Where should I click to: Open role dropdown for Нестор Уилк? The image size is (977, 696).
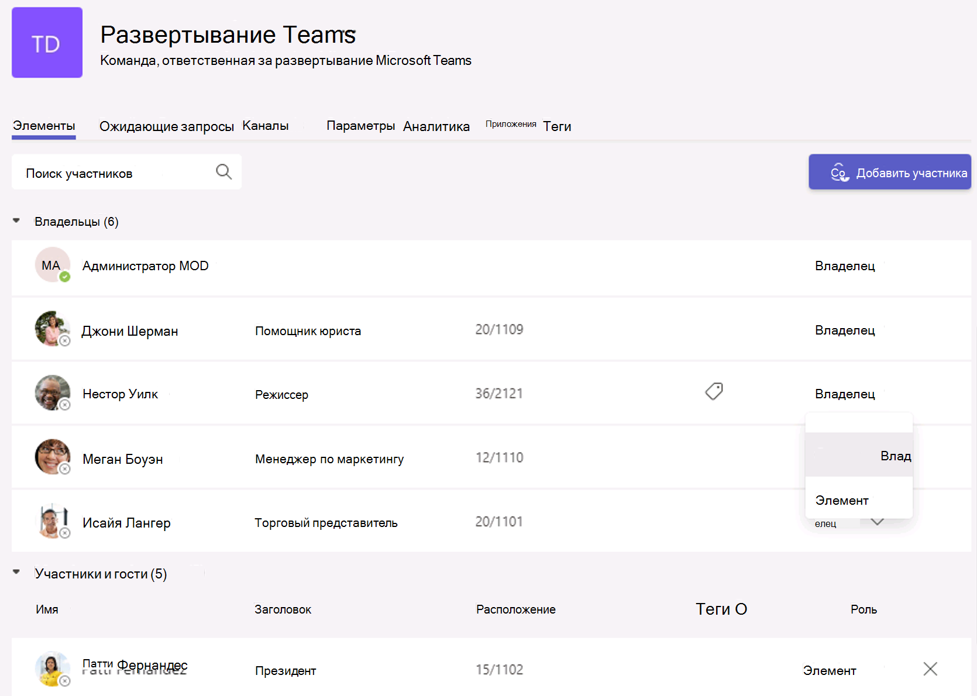click(845, 394)
